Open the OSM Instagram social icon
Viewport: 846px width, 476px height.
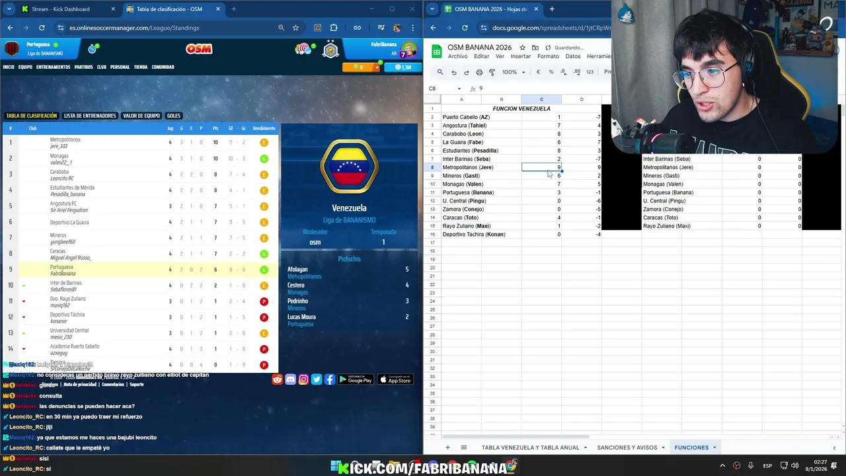point(303,379)
